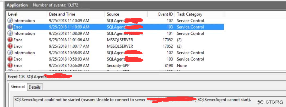Click event ID 103 in the selected row
The width and height of the screenshot is (286, 107).
pos(170,27)
